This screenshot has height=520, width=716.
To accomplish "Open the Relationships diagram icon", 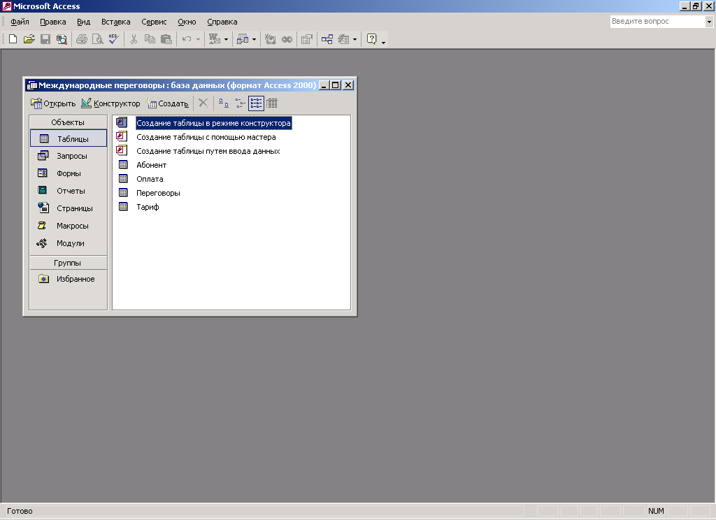I will (x=327, y=39).
